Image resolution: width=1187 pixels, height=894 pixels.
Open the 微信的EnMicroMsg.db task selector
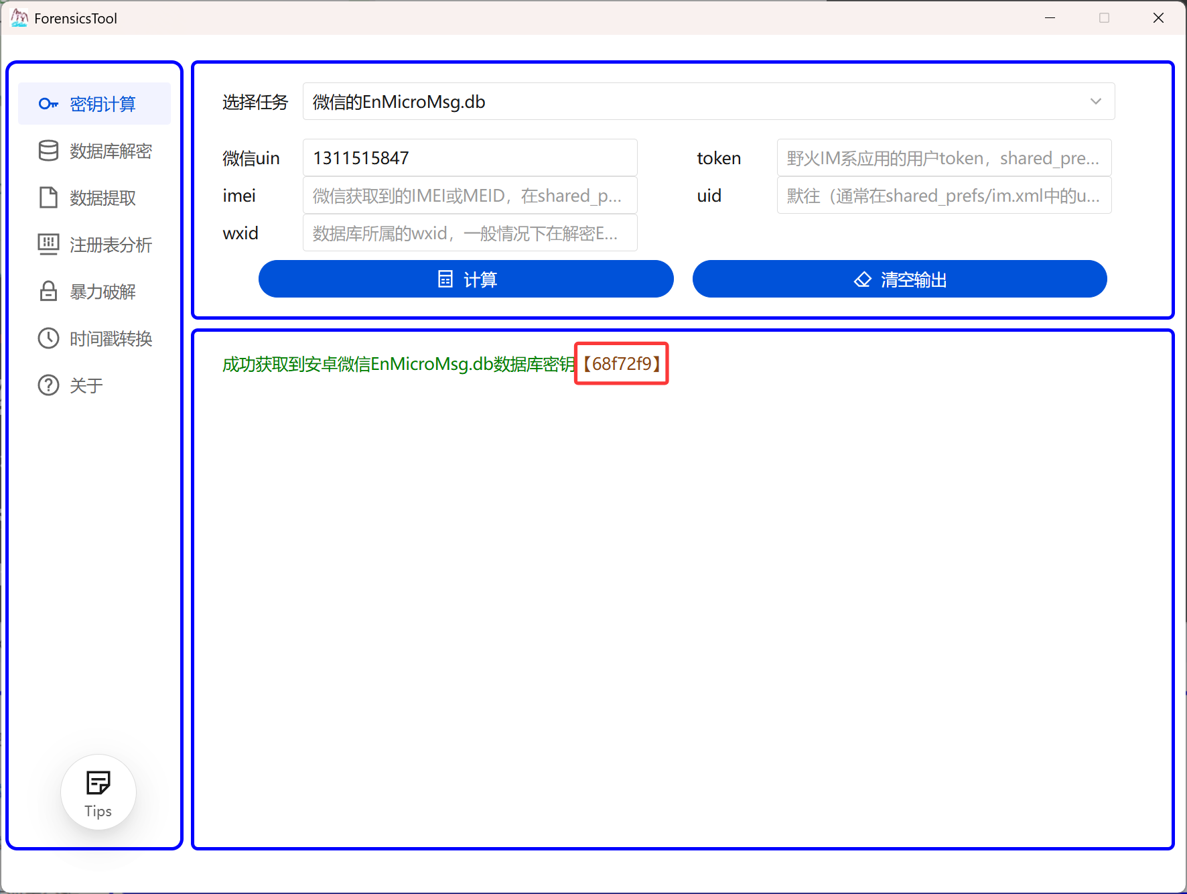(709, 101)
